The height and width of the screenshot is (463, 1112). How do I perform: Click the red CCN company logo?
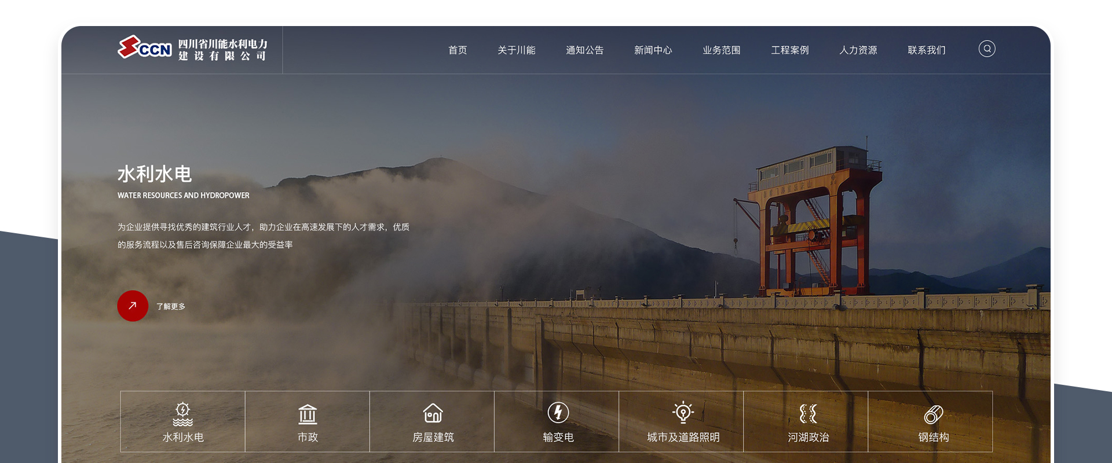point(144,48)
